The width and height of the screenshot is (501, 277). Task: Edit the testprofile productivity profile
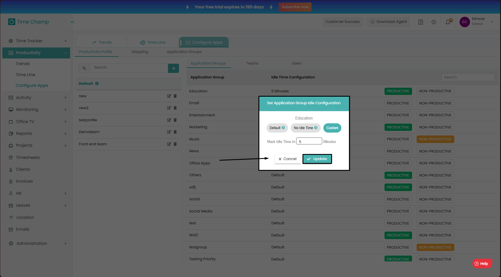click(169, 120)
